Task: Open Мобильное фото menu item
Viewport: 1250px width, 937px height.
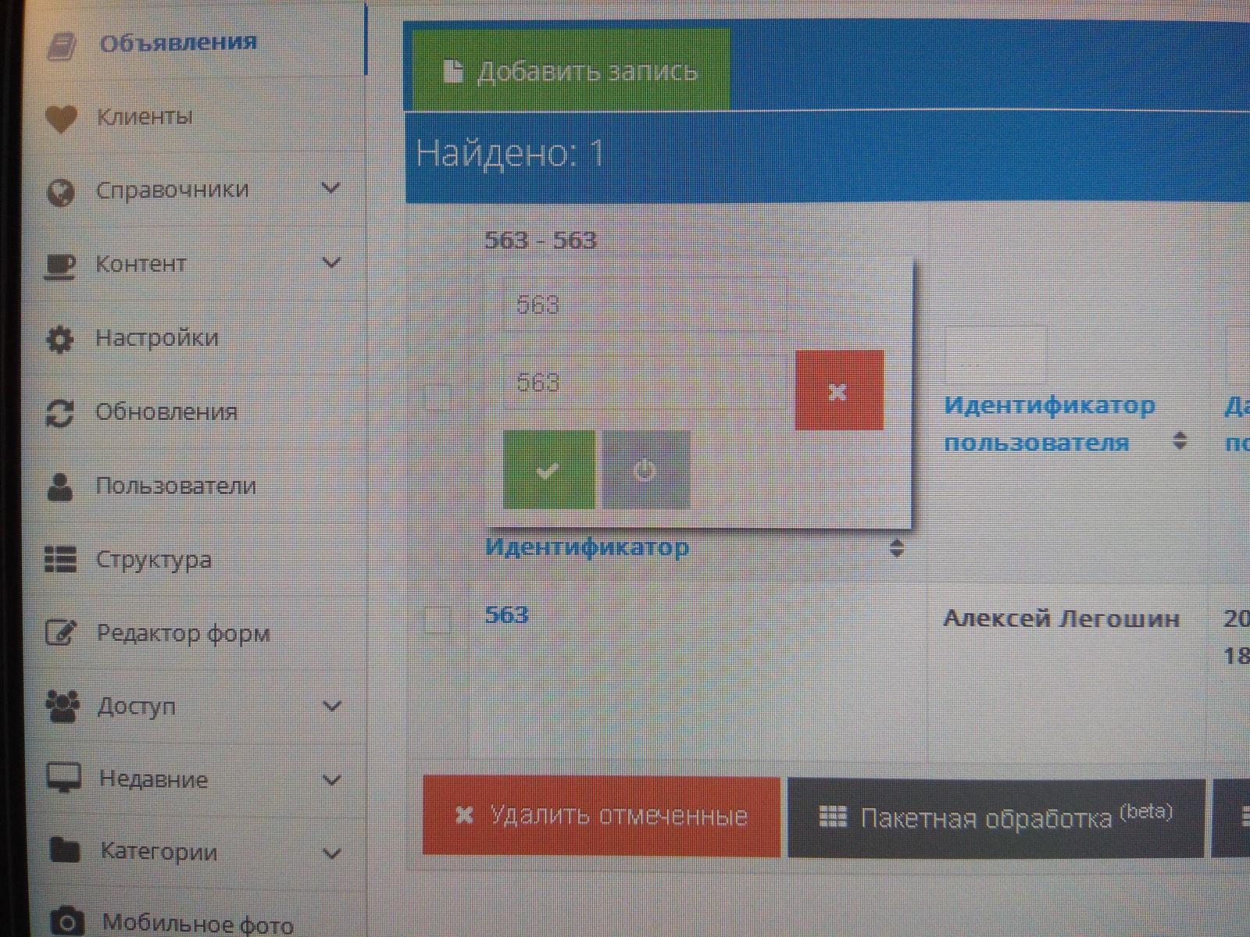Action: click(x=198, y=924)
